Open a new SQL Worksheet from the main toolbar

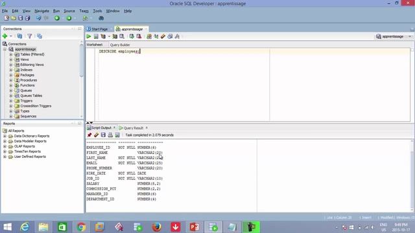[85, 18]
